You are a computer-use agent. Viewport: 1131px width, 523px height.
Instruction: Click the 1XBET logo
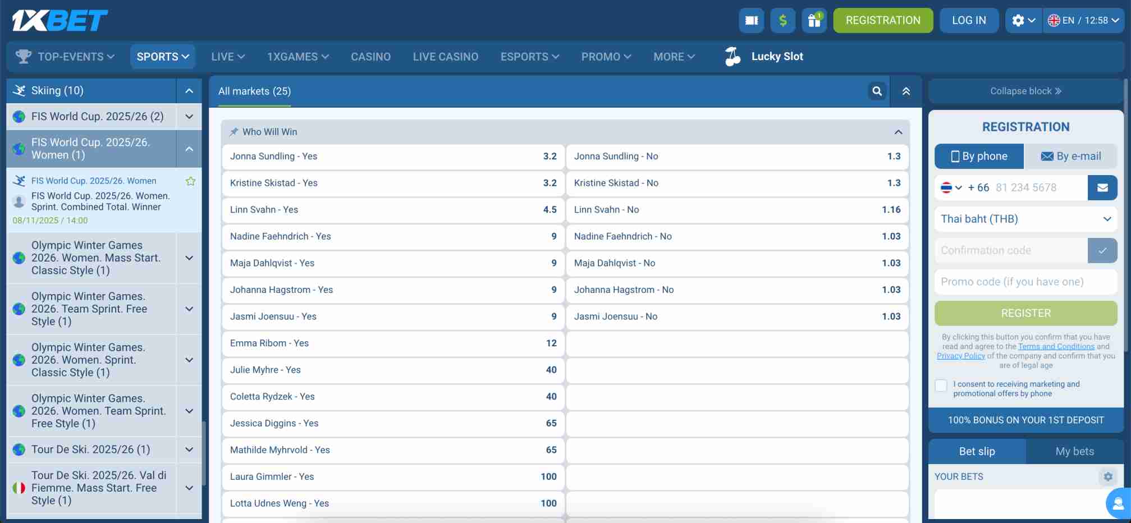[59, 21]
